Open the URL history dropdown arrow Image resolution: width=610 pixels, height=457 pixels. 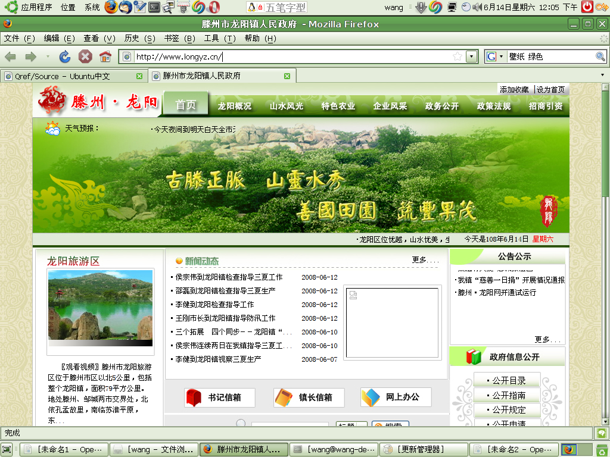pyautogui.click(x=472, y=57)
